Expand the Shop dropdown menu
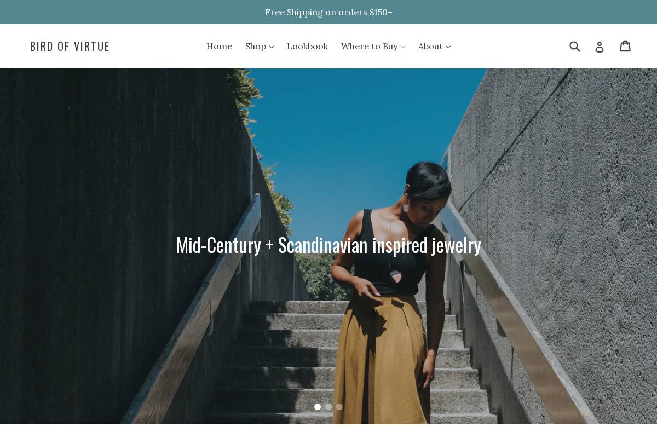657x438 pixels. tap(260, 47)
